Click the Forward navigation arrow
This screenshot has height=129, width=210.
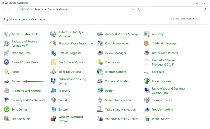(x=9, y=9)
